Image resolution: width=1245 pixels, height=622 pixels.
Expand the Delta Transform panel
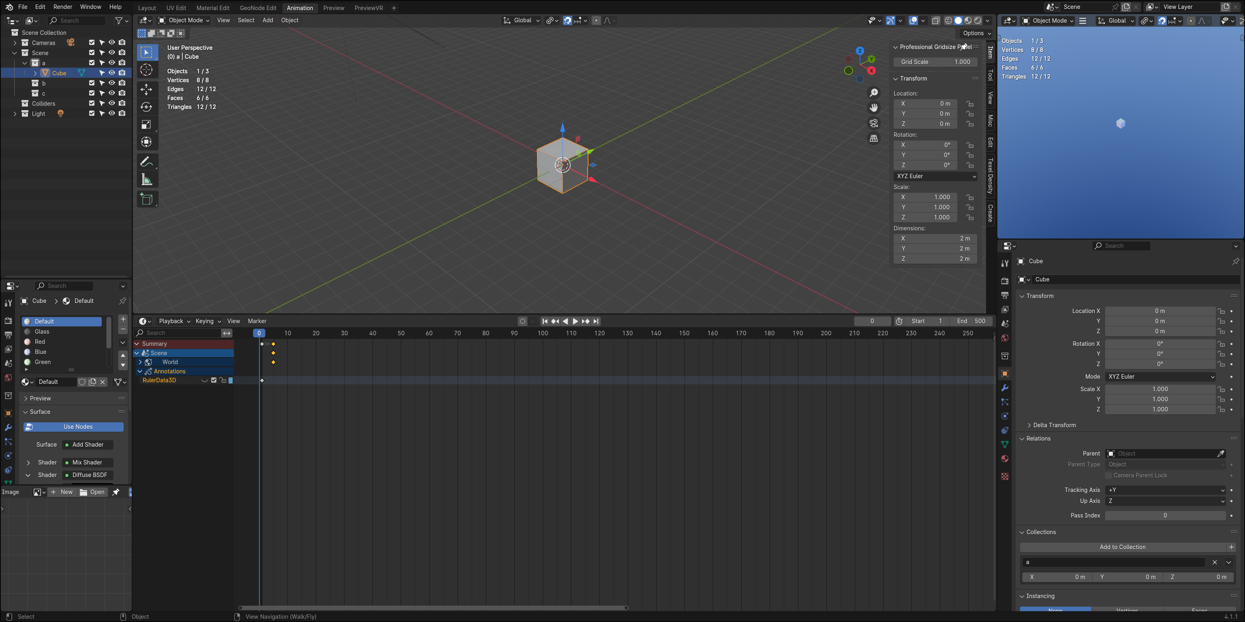(1055, 426)
